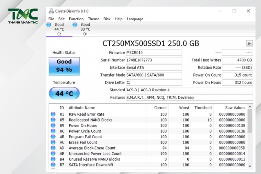Image resolution: width=261 pixels, height=174 pixels.
Task: Click the CrystalDiskInfo title bar icon
Action: pos(51,11)
